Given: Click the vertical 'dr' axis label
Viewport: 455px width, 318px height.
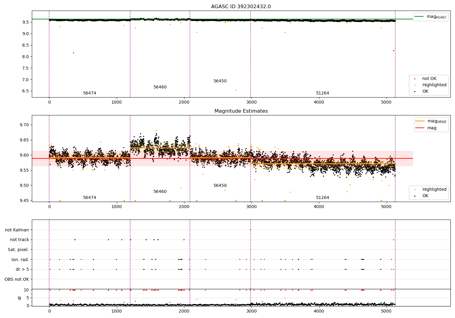Looking at the screenshot, I should coord(20,298).
